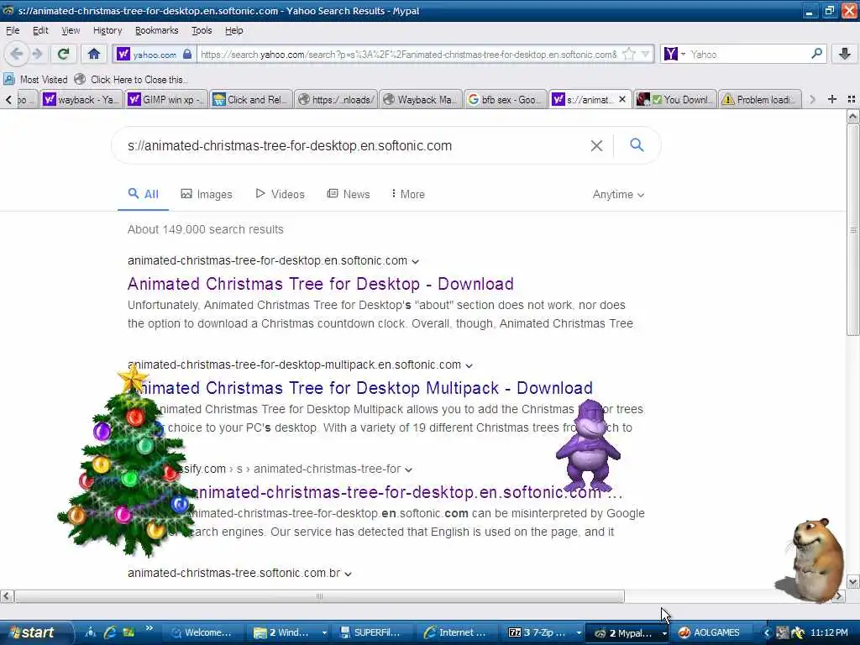Launch Internet Explorer from quick launch
Screen dimensions: 860x645
[x=110, y=632]
